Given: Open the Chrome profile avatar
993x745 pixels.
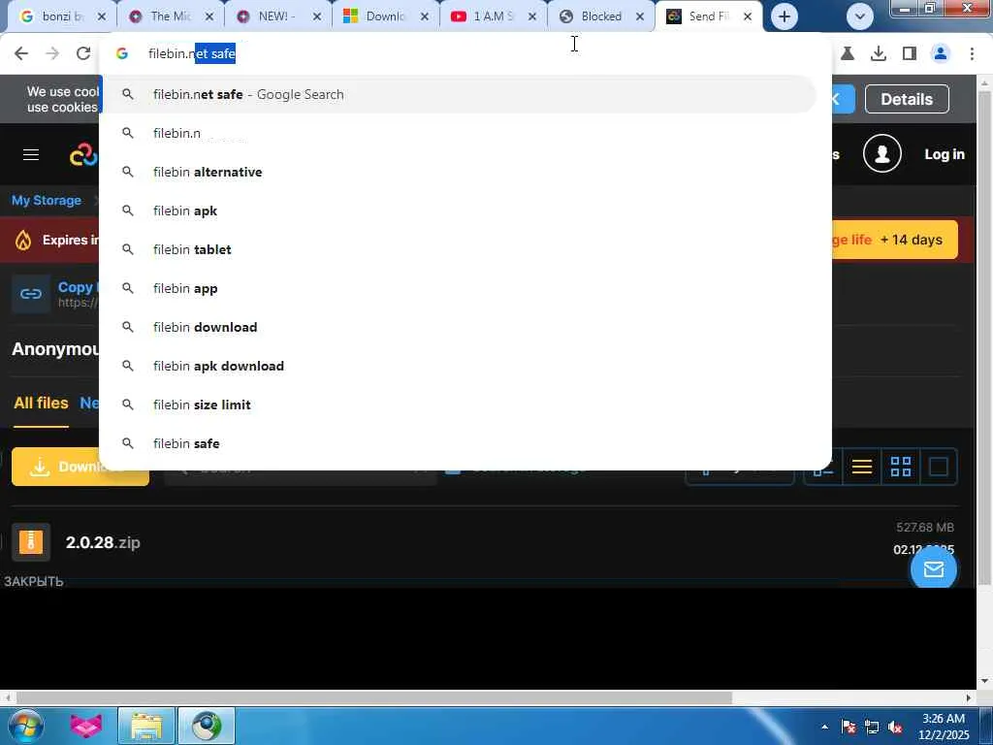Looking at the screenshot, I should point(941,54).
